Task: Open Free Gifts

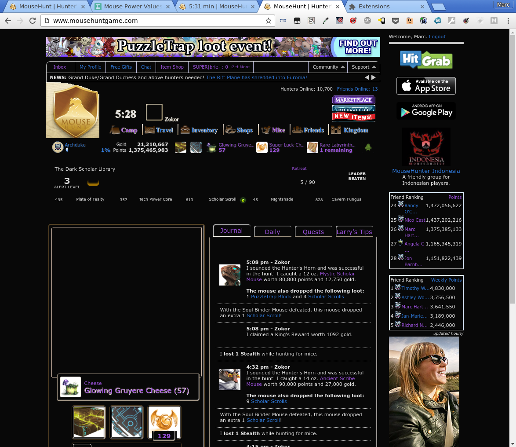Action: (121, 67)
